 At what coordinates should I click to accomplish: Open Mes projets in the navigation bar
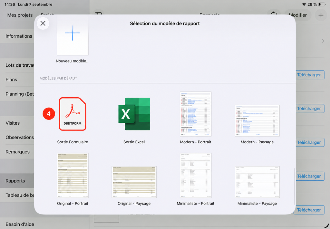tap(20, 15)
